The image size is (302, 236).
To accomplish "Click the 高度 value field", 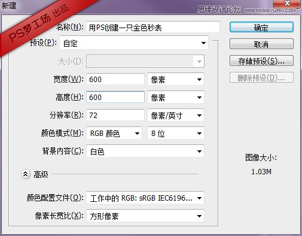I will (x=115, y=97).
